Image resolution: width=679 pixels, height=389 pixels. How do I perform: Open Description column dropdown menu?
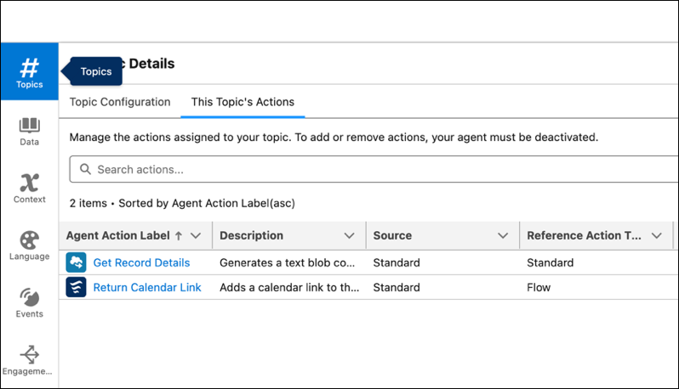pos(349,235)
